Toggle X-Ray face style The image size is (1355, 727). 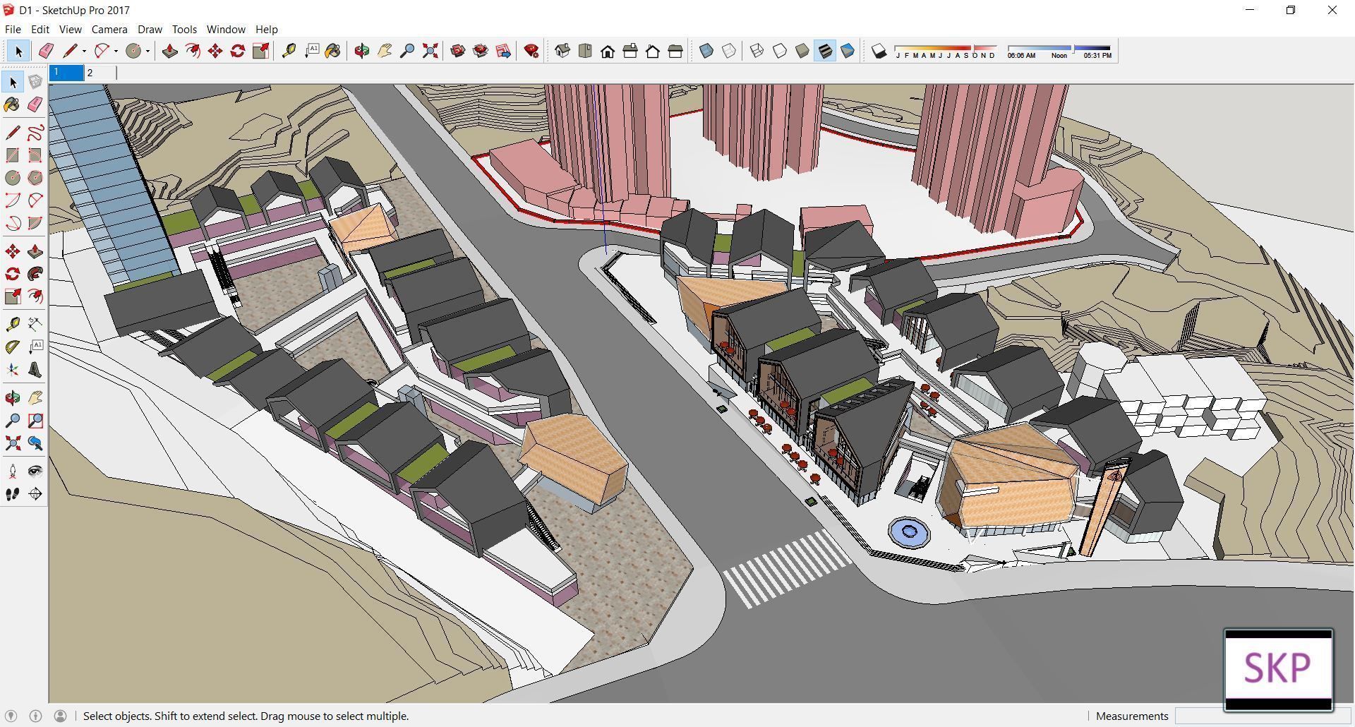click(x=706, y=51)
